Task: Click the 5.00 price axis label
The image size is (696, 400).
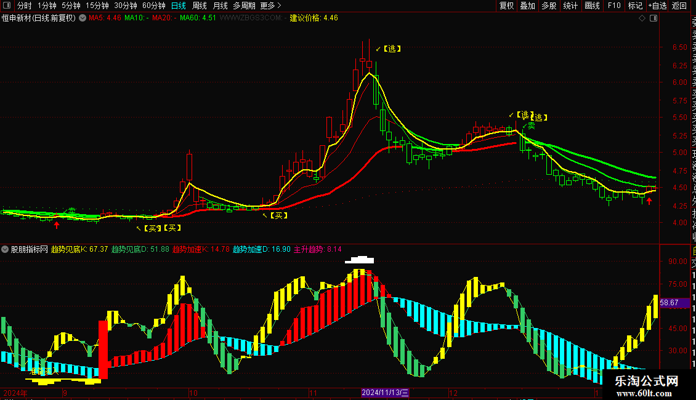Action: tap(679, 153)
